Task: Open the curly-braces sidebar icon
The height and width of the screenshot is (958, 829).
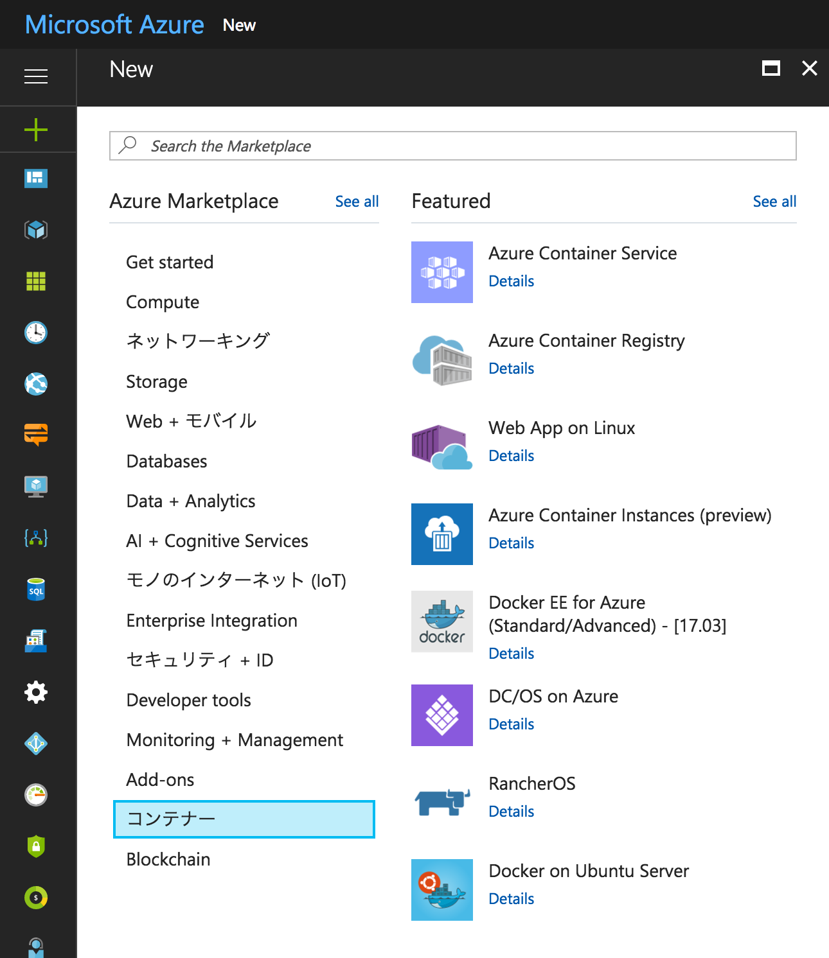Action: pos(36,537)
